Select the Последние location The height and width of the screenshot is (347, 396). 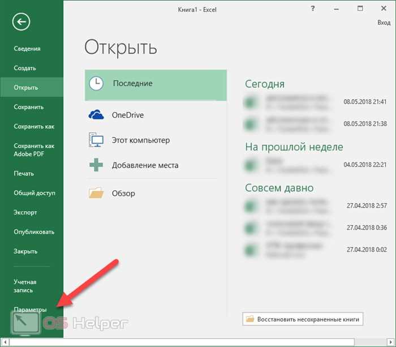[x=156, y=85]
